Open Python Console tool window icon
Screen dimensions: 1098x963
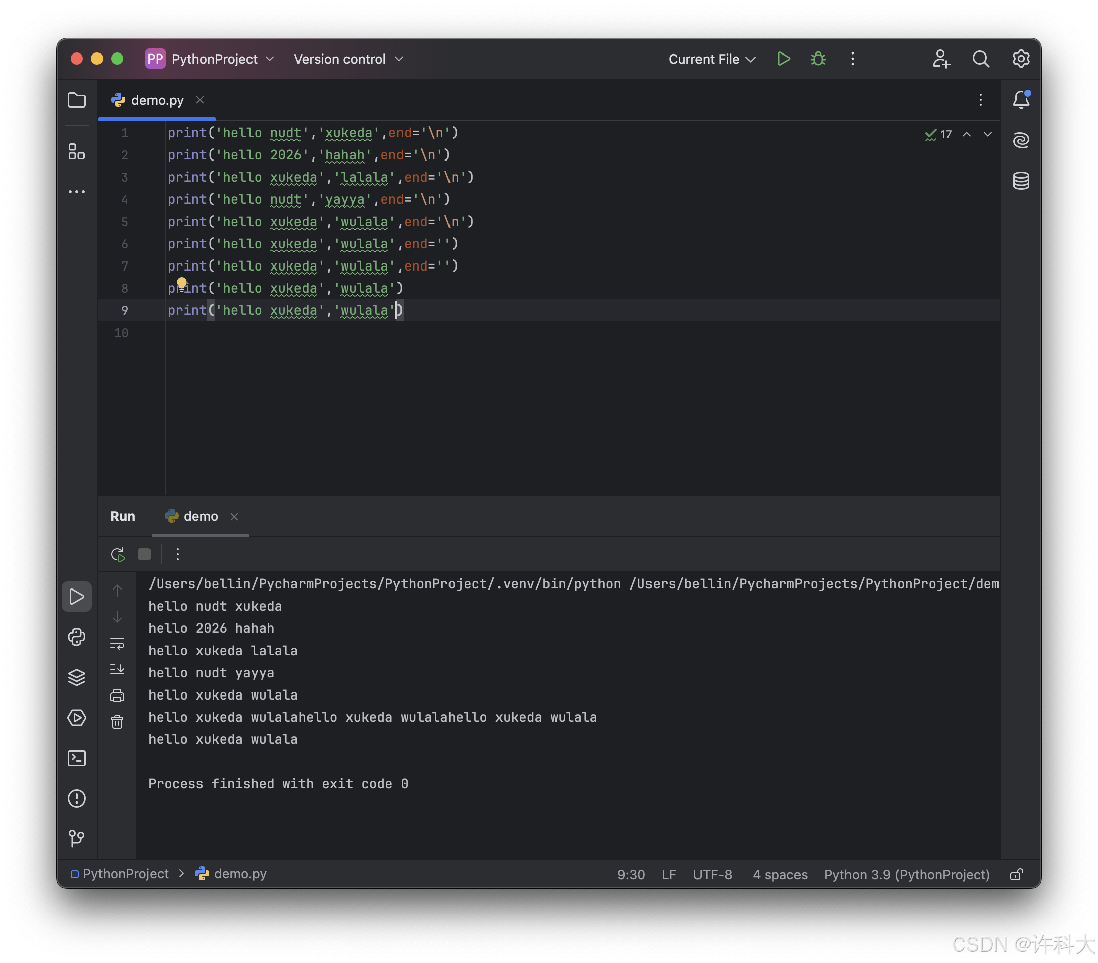coord(77,636)
